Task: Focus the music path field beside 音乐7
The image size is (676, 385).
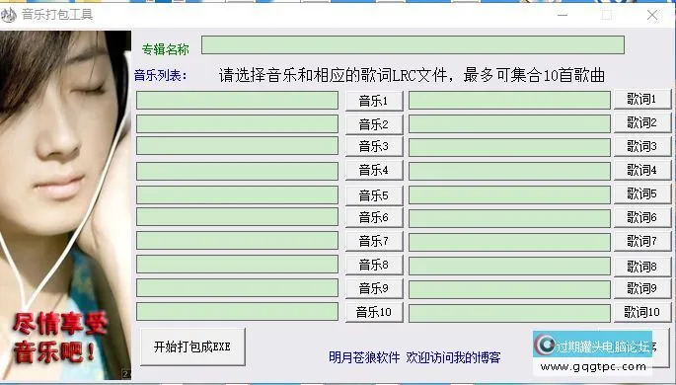Action: (x=237, y=241)
